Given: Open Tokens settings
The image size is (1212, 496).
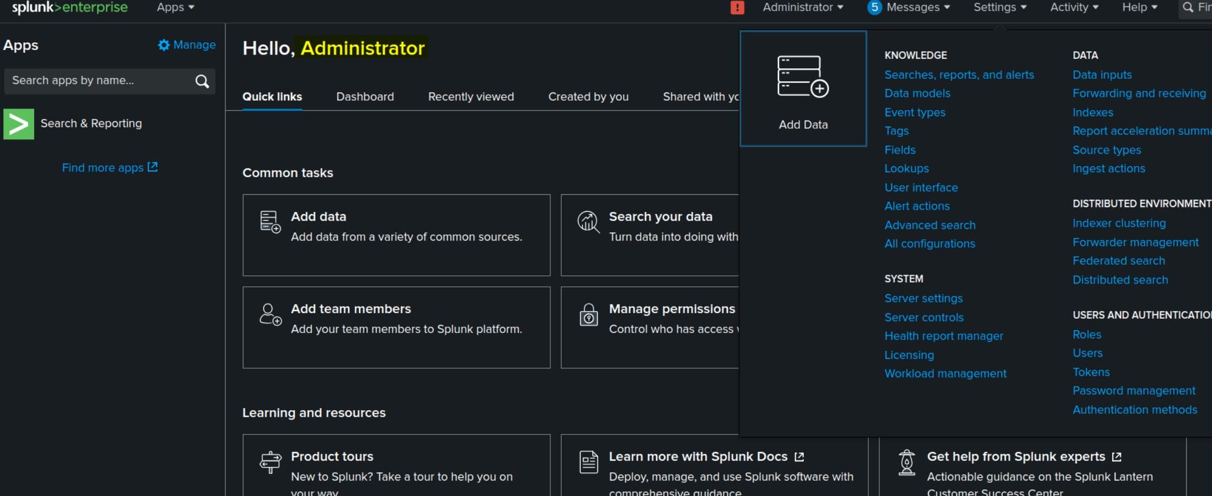Looking at the screenshot, I should [x=1091, y=372].
